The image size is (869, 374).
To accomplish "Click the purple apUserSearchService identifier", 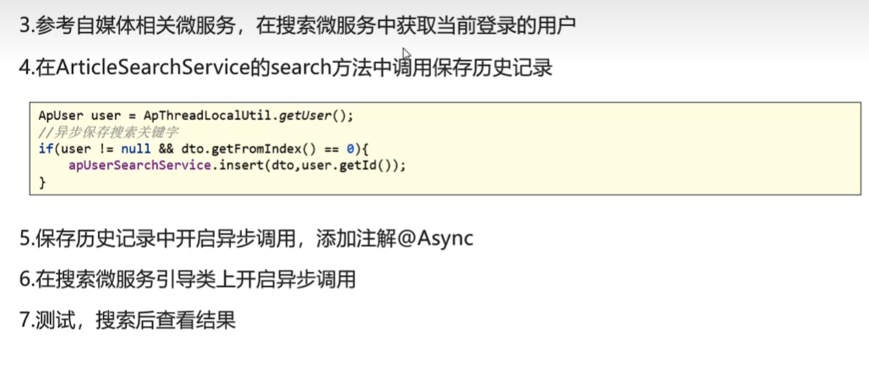I will [x=139, y=165].
